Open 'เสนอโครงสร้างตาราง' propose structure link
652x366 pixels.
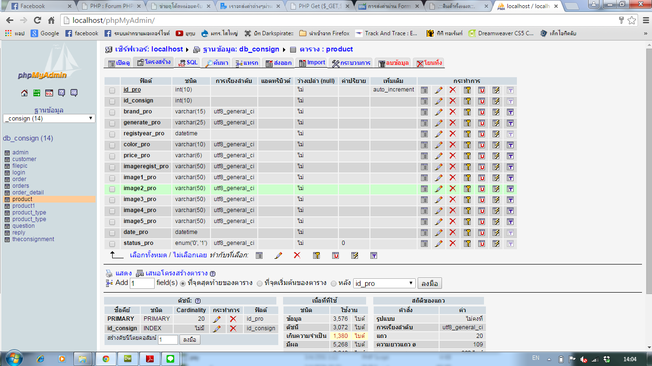(x=177, y=273)
